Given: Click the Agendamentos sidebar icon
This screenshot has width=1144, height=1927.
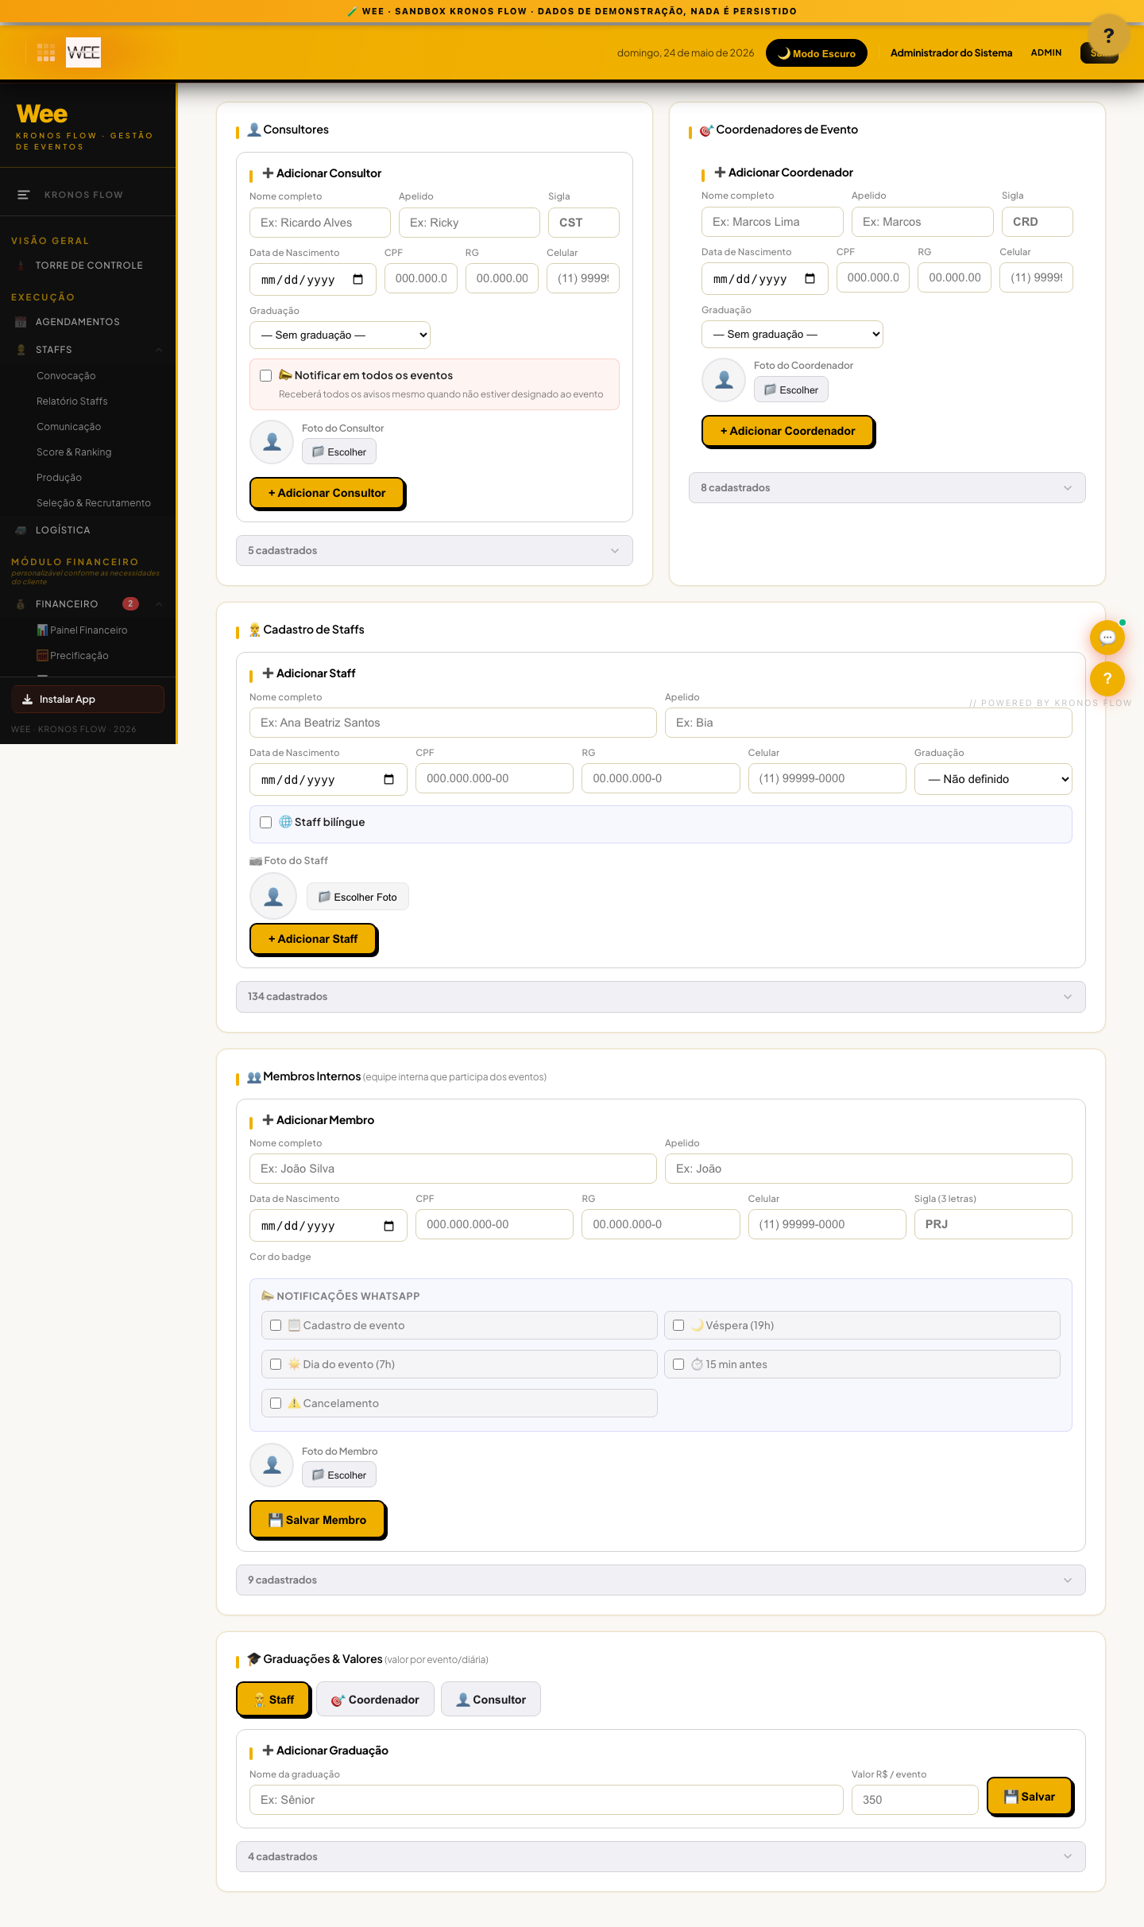Looking at the screenshot, I should click(x=21, y=322).
